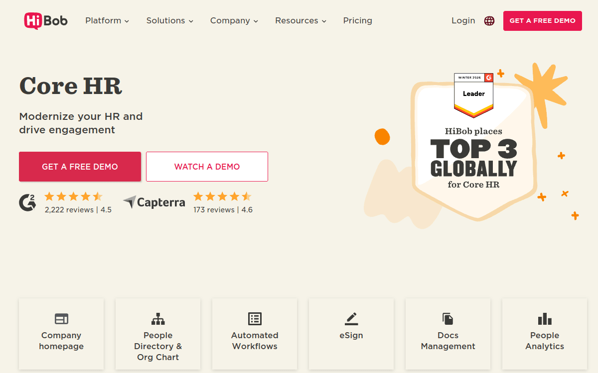This screenshot has width=598, height=373.
Task: Open the eSign label
Action: click(351, 336)
